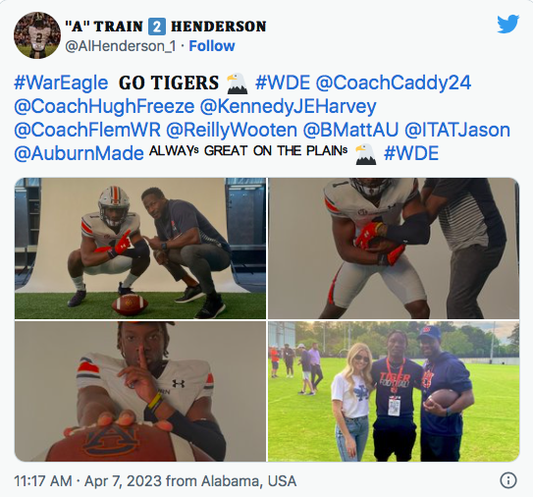Open the @ReillyWooten mention
The width and height of the screenshot is (533, 497).
(232, 130)
